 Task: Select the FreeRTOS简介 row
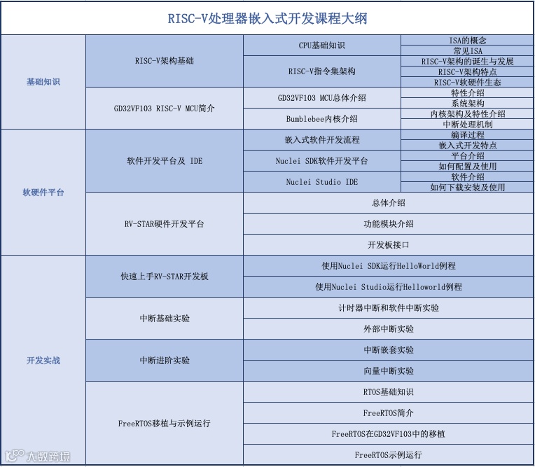pyautogui.click(x=388, y=413)
